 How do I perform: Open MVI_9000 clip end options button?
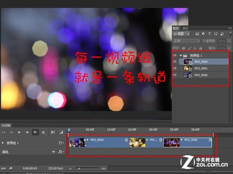[210, 140]
